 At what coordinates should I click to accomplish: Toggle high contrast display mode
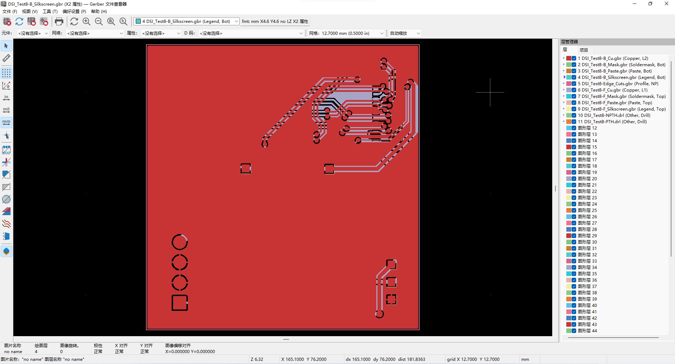6,224
